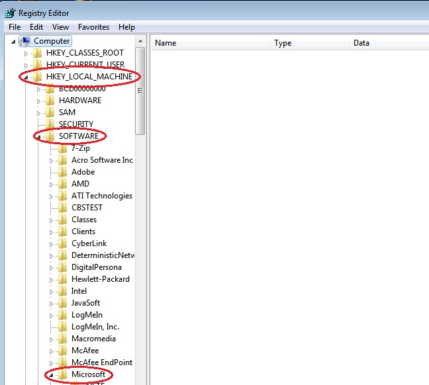Click the Microsoft folder icon
This screenshot has width=429, height=385.
pyautogui.click(x=63, y=374)
